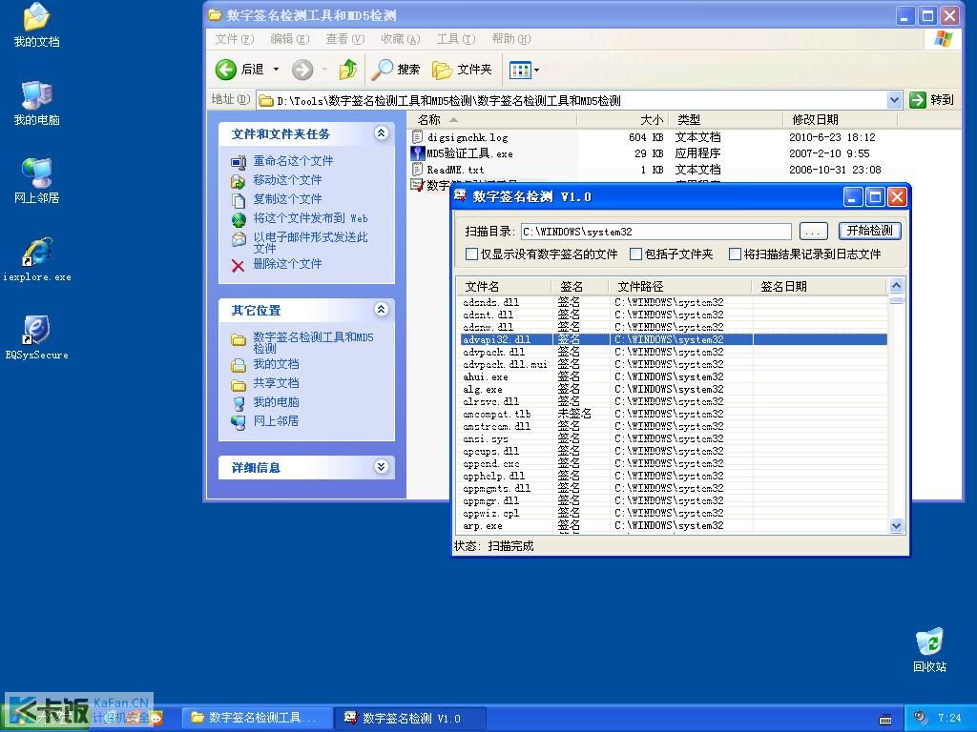
Task: Click the keyboard icon in system tray
Action: click(x=885, y=719)
